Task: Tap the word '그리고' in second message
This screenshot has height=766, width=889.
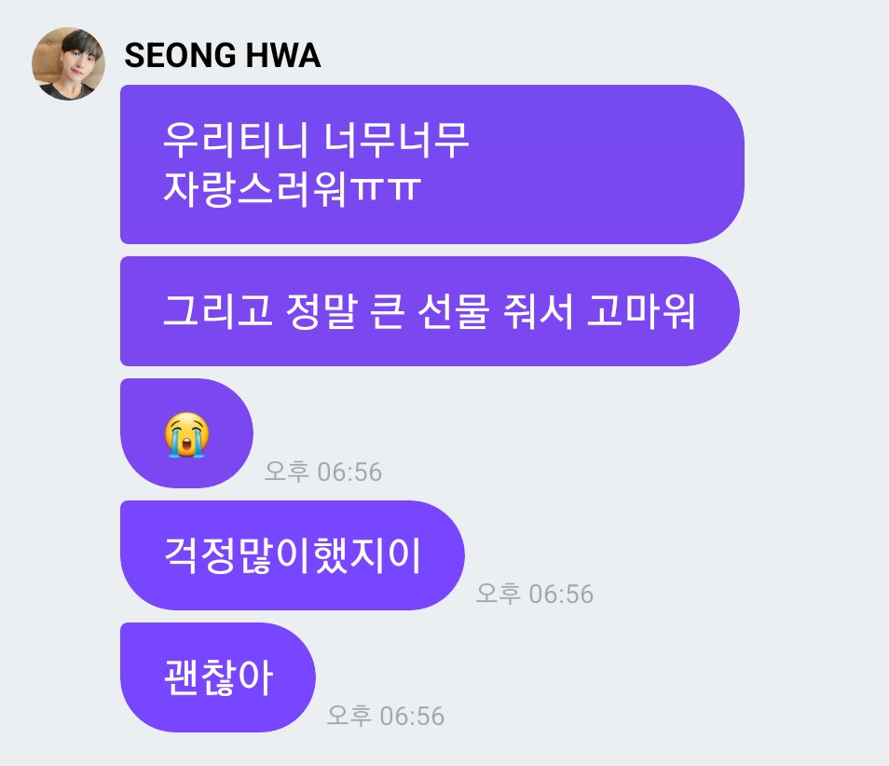Action: tap(218, 310)
